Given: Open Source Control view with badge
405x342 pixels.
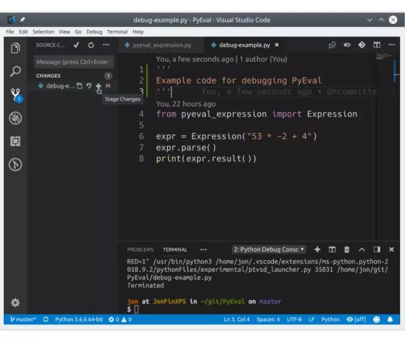Looking at the screenshot, I should [x=16, y=95].
